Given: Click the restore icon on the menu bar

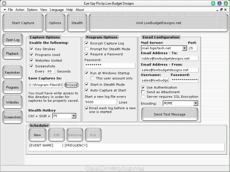Looking at the screenshot, I should 221,10.
